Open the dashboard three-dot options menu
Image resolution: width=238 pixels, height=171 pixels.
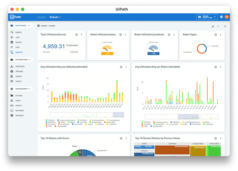(218, 26)
